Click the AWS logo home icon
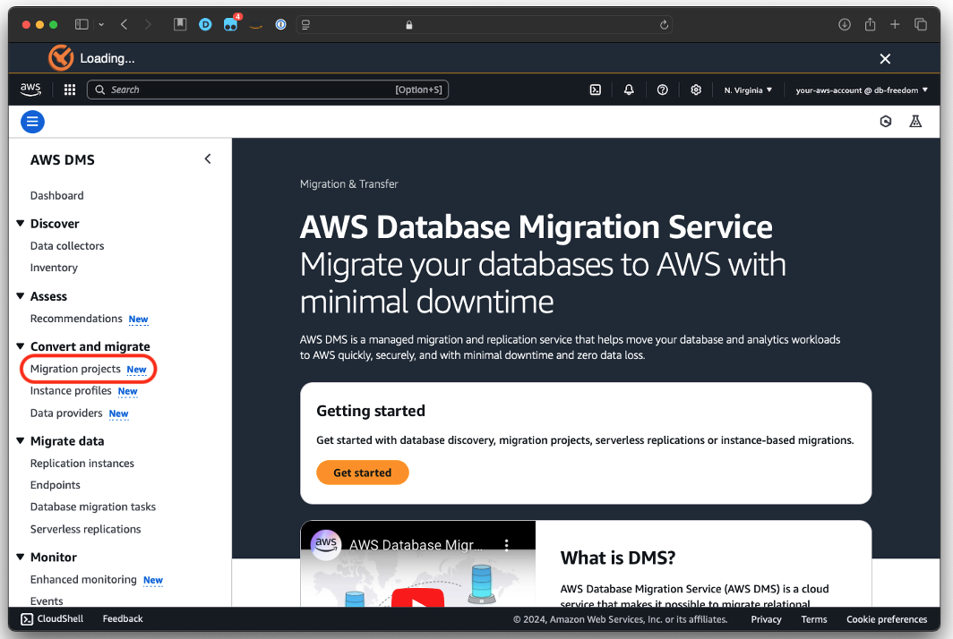Screen dimensions: 953x639 click(30, 89)
